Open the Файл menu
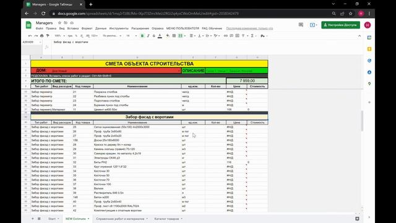The image size is (396, 223). pyautogui.click(x=40, y=28)
